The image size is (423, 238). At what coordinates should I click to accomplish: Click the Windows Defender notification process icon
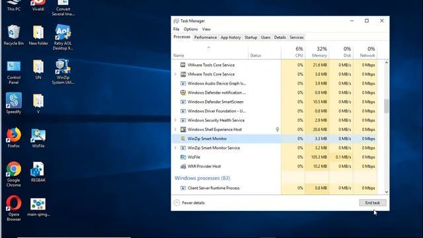(x=183, y=93)
